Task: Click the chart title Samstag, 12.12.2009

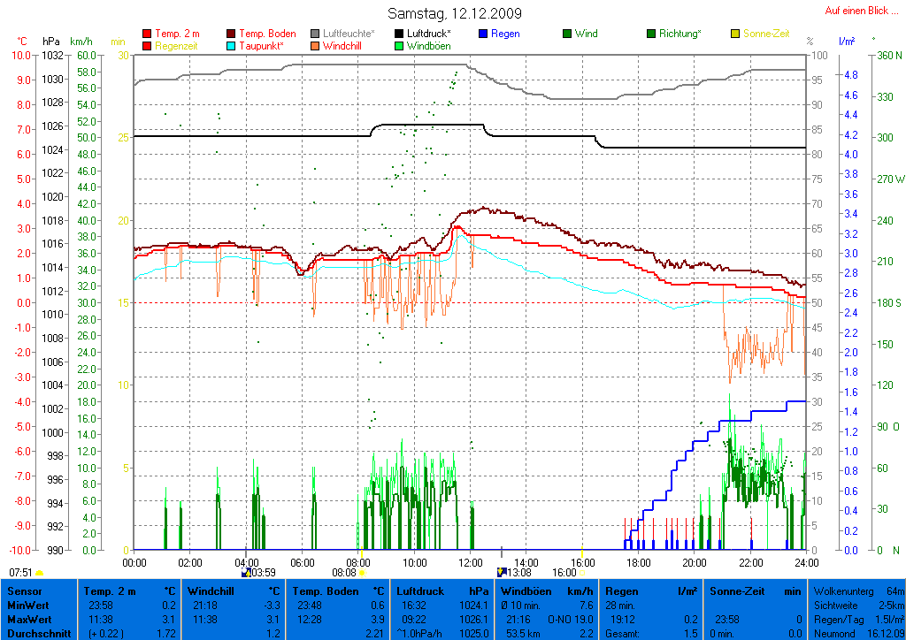Action: [x=455, y=13]
